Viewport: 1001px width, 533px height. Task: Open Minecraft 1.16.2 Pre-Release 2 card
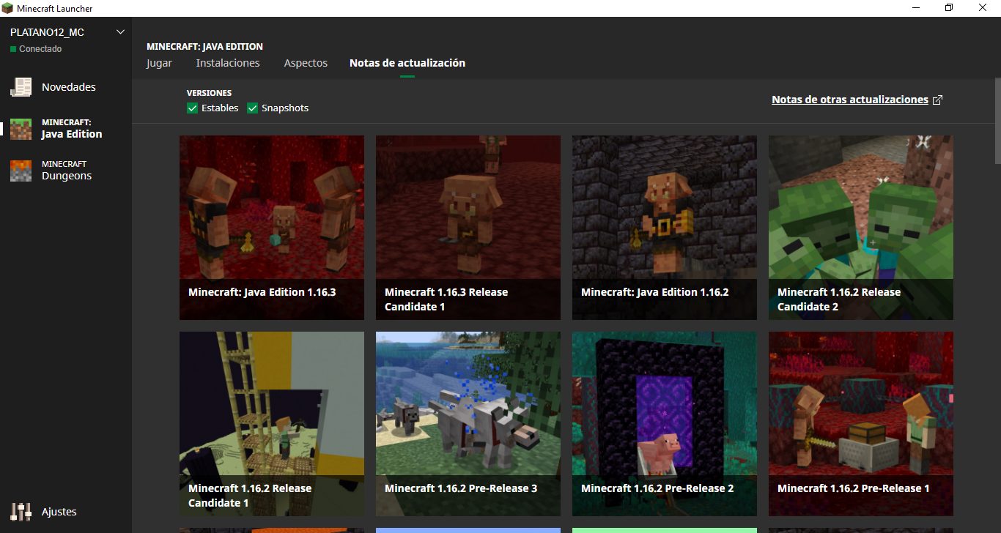[665, 424]
